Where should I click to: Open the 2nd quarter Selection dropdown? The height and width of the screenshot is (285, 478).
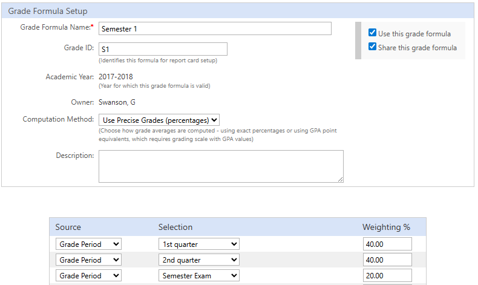[x=199, y=260]
